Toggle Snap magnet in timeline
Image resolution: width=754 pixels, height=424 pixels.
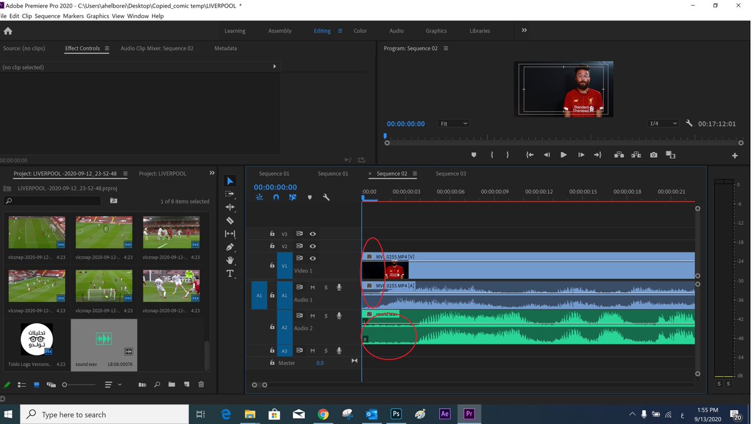coord(276,197)
